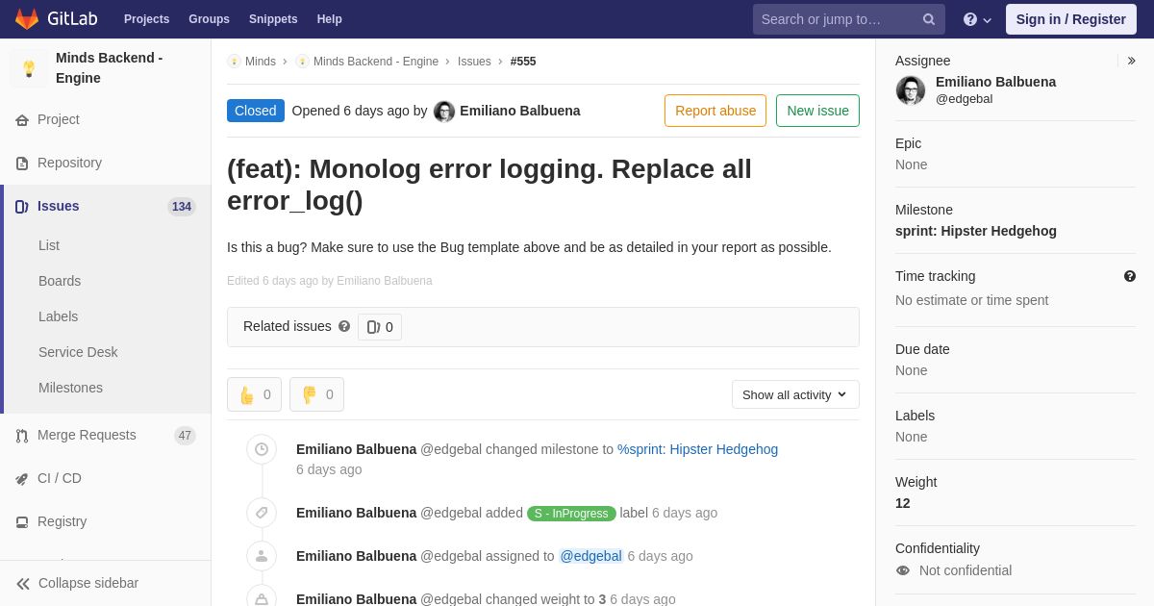Open Boards in the Issues submenu
Screen dimensions: 1154x606
pos(60,281)
